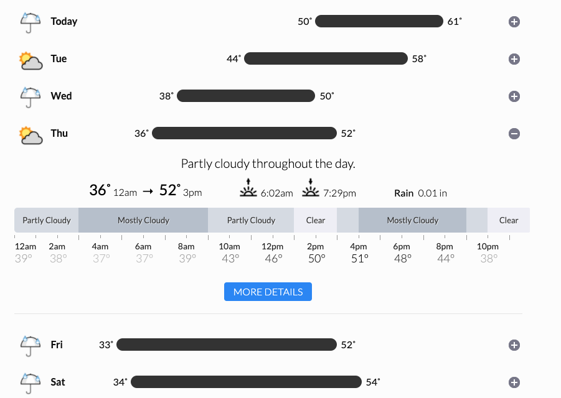561x398 pixels.
Task: Expand Wednesday's forecast row
Action: coord(514,96)
